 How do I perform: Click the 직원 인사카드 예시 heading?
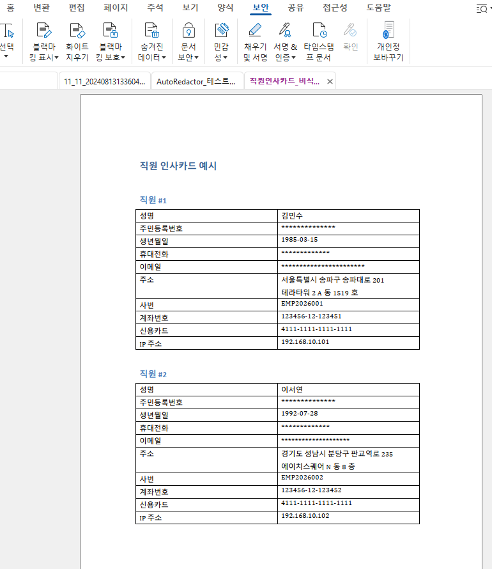(178, 166)
